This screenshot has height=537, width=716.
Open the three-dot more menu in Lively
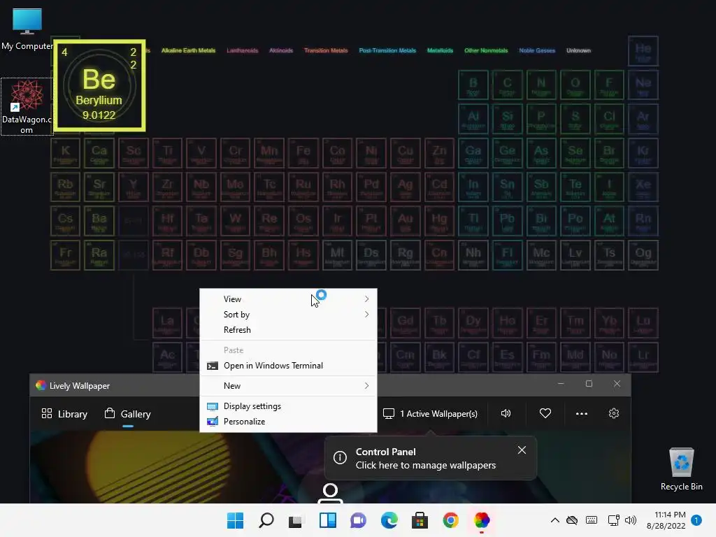tap(581, 414)
